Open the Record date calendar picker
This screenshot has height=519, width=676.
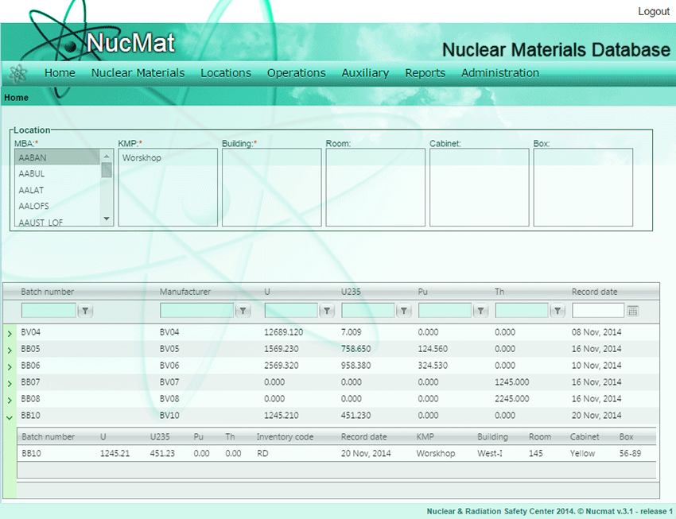633,311
